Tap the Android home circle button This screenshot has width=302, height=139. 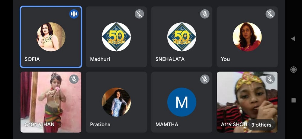coord(293,69)
